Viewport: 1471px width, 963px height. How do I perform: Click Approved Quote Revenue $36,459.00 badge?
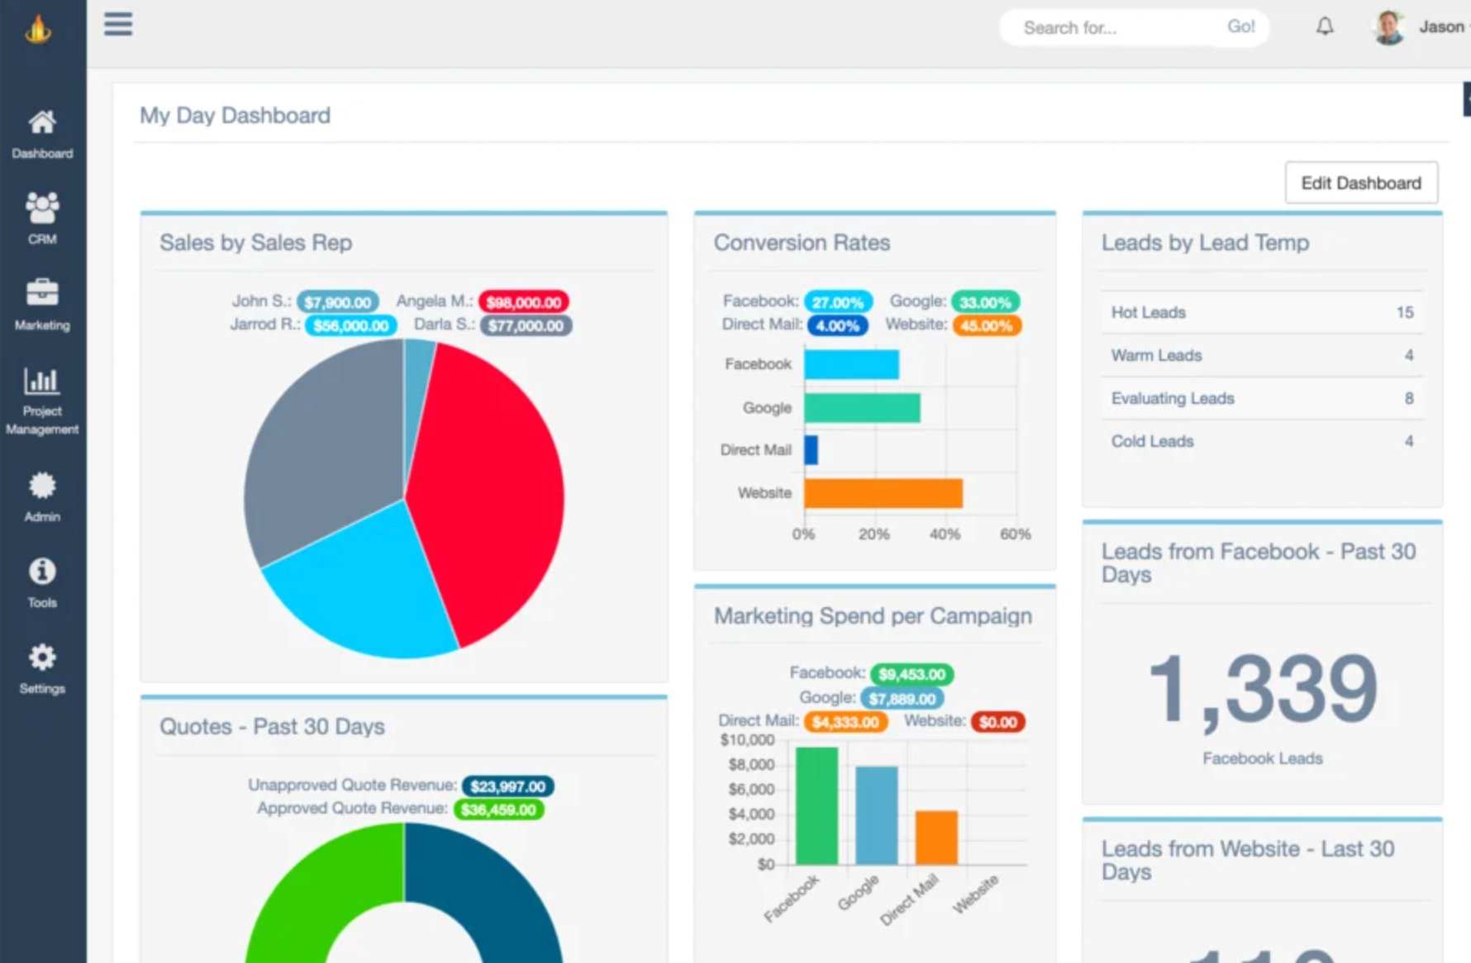pos(498,809)
